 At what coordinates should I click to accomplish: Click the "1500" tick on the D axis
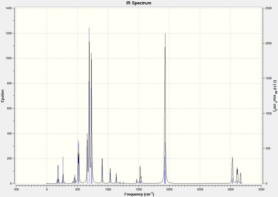(269, 78)
